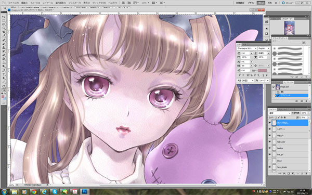Select the ブラシツール history state
Image resolution: width=312 pixels, height=195 pixels.
[x=292, y=96]
